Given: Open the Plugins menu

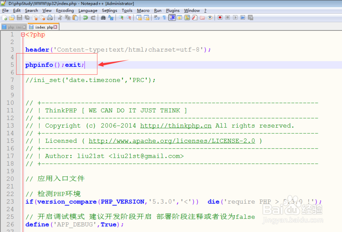Looking at the screenshot, I should [172, 11].
